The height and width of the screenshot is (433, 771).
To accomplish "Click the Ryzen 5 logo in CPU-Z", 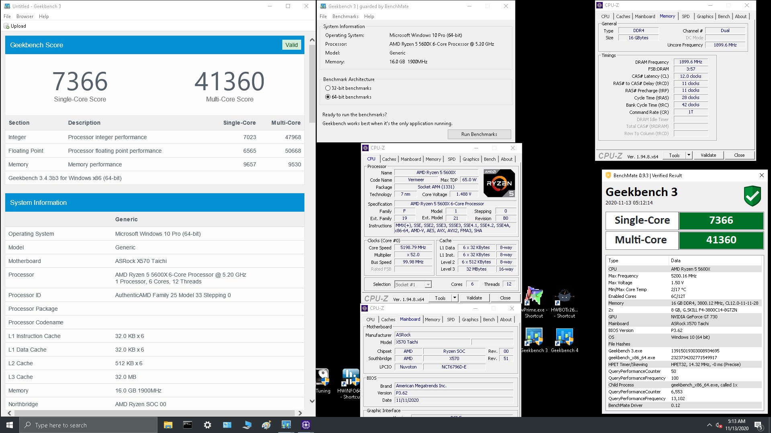I will pyautogui.click(x=499, y=183).
